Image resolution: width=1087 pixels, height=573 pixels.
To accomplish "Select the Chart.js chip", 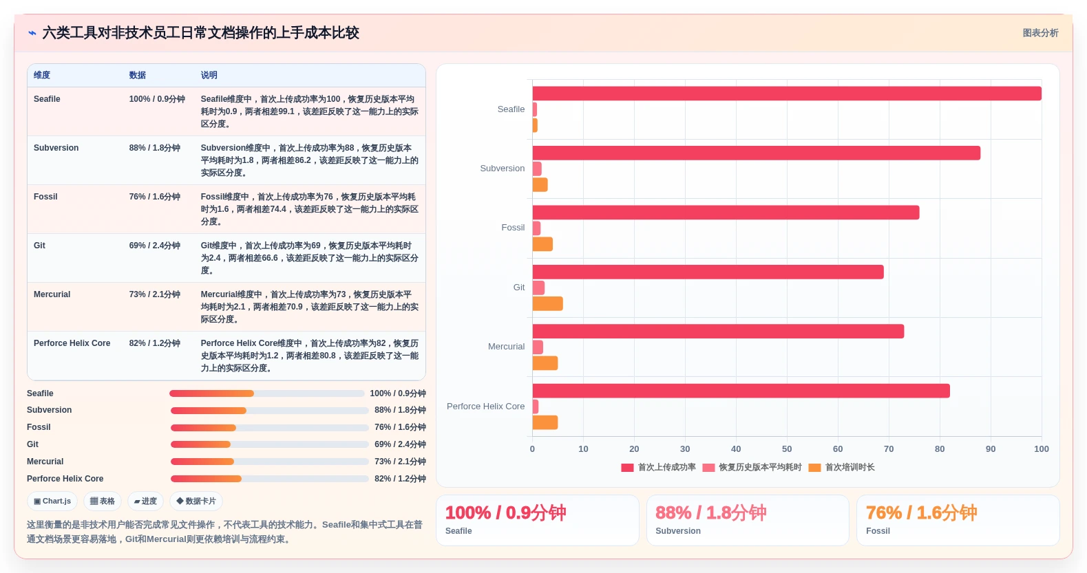I will point(52,501).
